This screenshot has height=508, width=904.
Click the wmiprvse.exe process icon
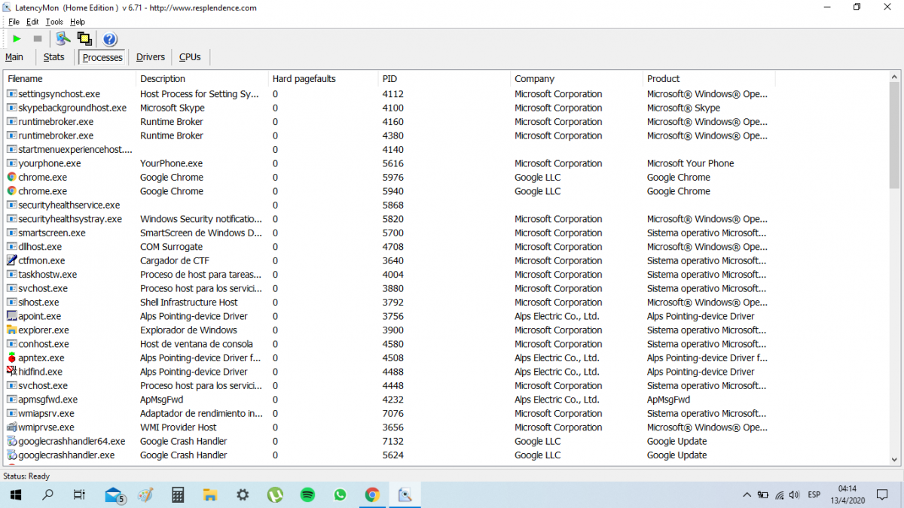(x=12, y=427)
